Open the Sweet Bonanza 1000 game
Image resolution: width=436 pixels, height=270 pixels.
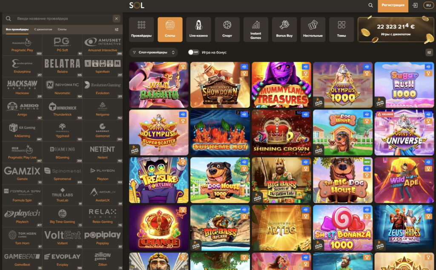point(343,228)
